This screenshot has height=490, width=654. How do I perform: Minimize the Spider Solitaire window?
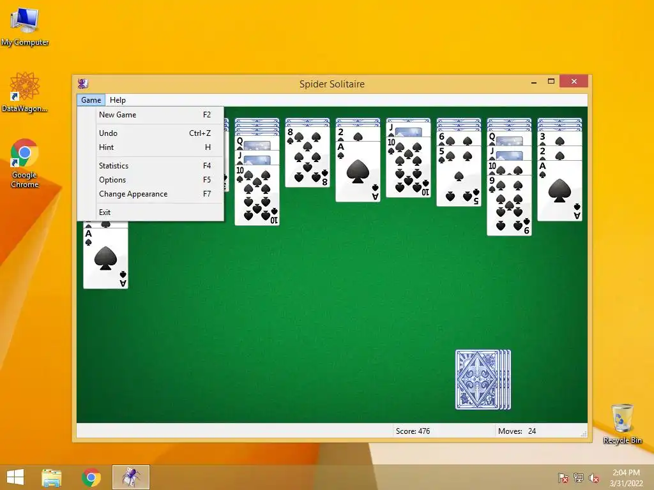pos(534,82)
